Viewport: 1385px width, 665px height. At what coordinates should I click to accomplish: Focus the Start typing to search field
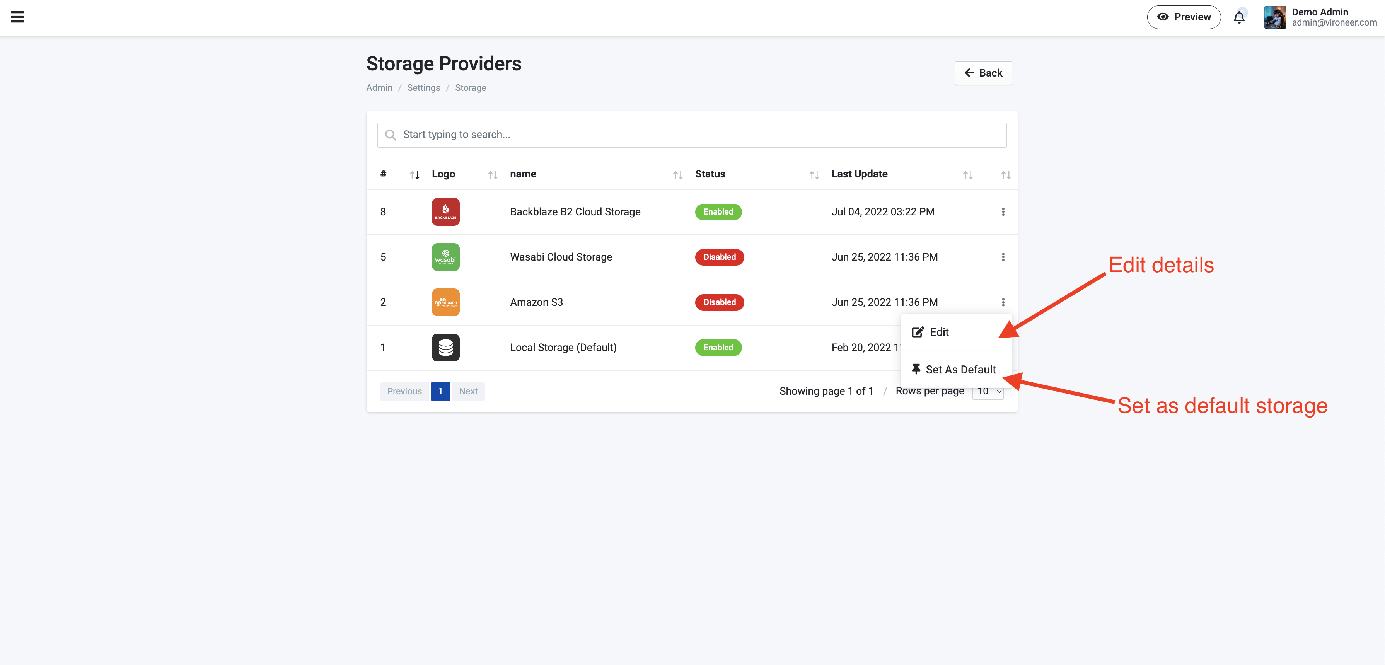(691, 135)
